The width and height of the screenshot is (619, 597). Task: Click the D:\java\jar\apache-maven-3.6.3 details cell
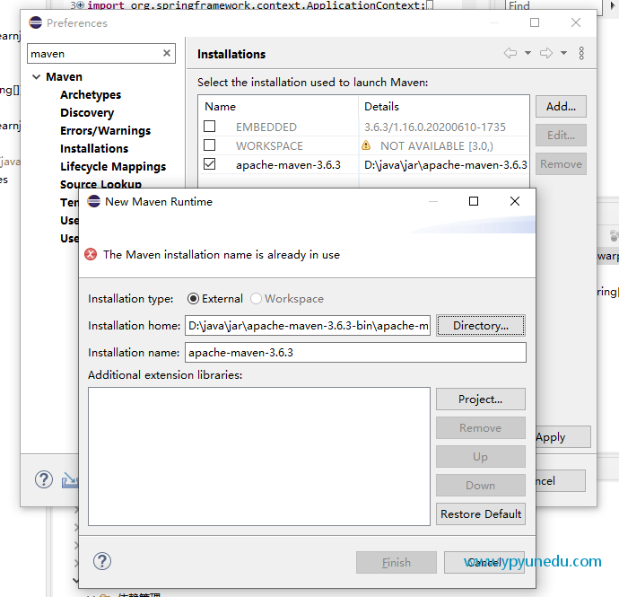[445, 165]
